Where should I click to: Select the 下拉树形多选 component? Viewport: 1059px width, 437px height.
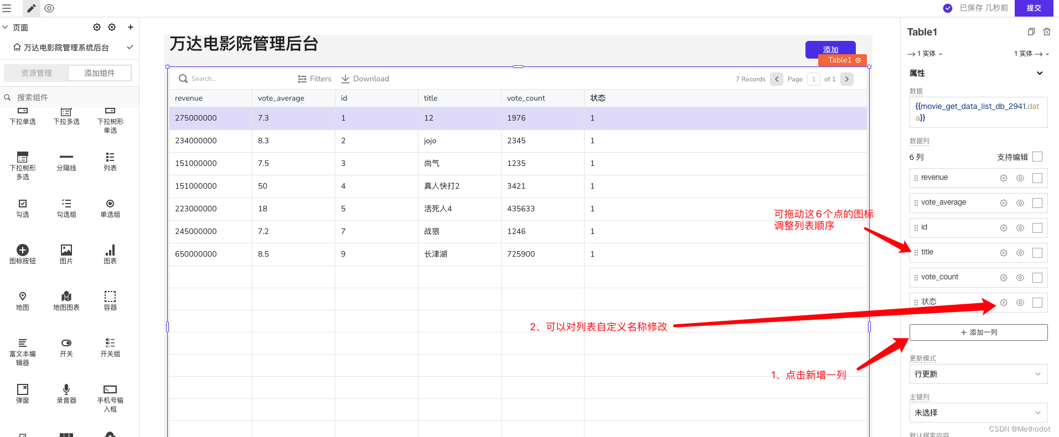[x=23, y=165]
